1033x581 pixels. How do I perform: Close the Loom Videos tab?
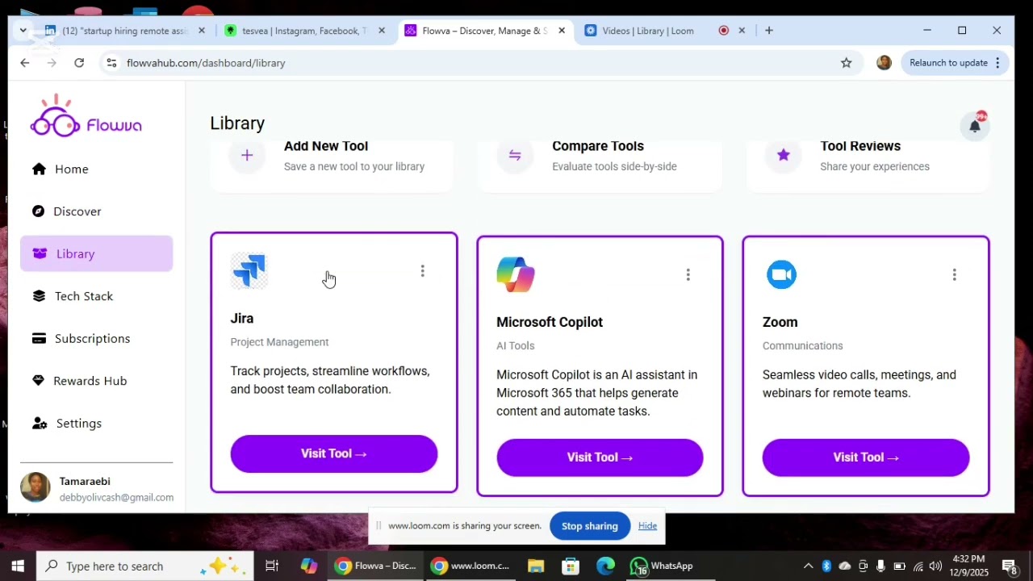742,31
